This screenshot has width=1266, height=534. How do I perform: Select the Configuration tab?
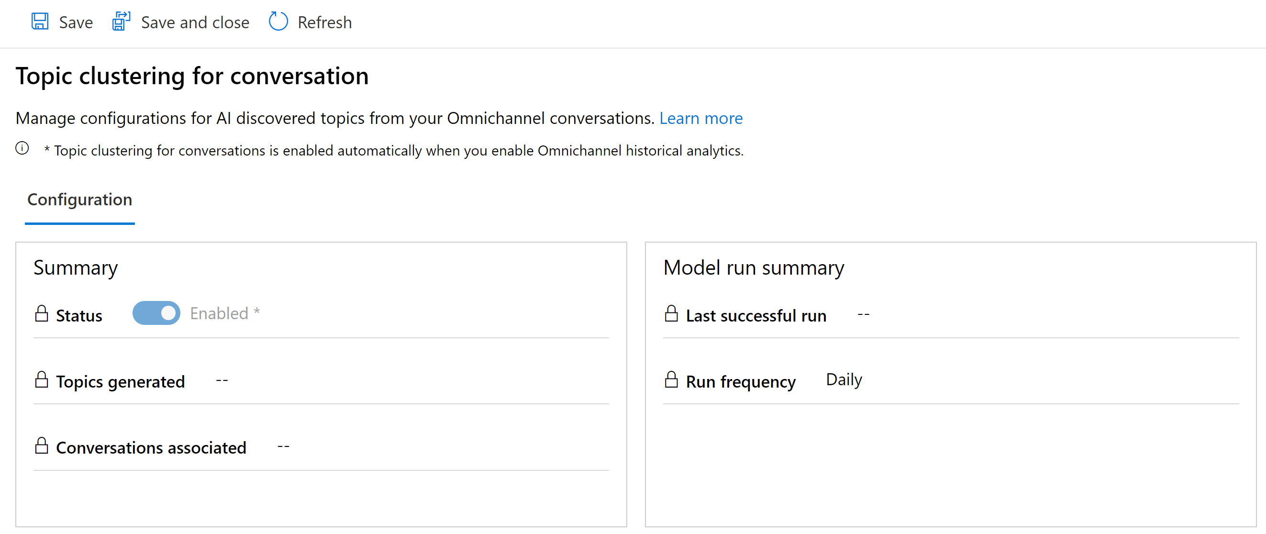coord(78,200)
